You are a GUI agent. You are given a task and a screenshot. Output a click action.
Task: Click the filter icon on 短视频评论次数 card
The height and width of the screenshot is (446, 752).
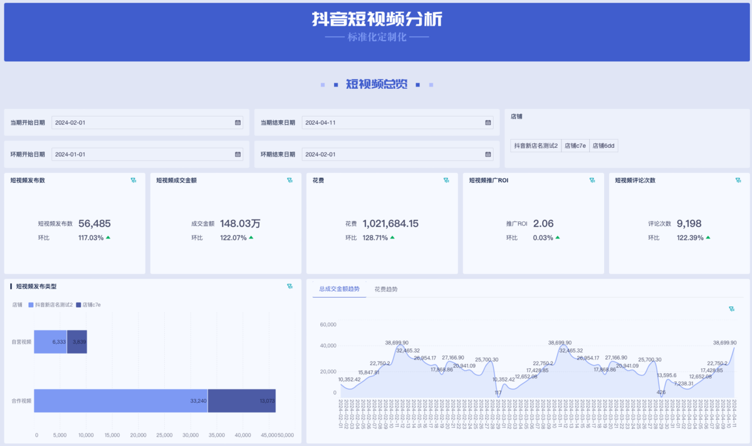738,180
